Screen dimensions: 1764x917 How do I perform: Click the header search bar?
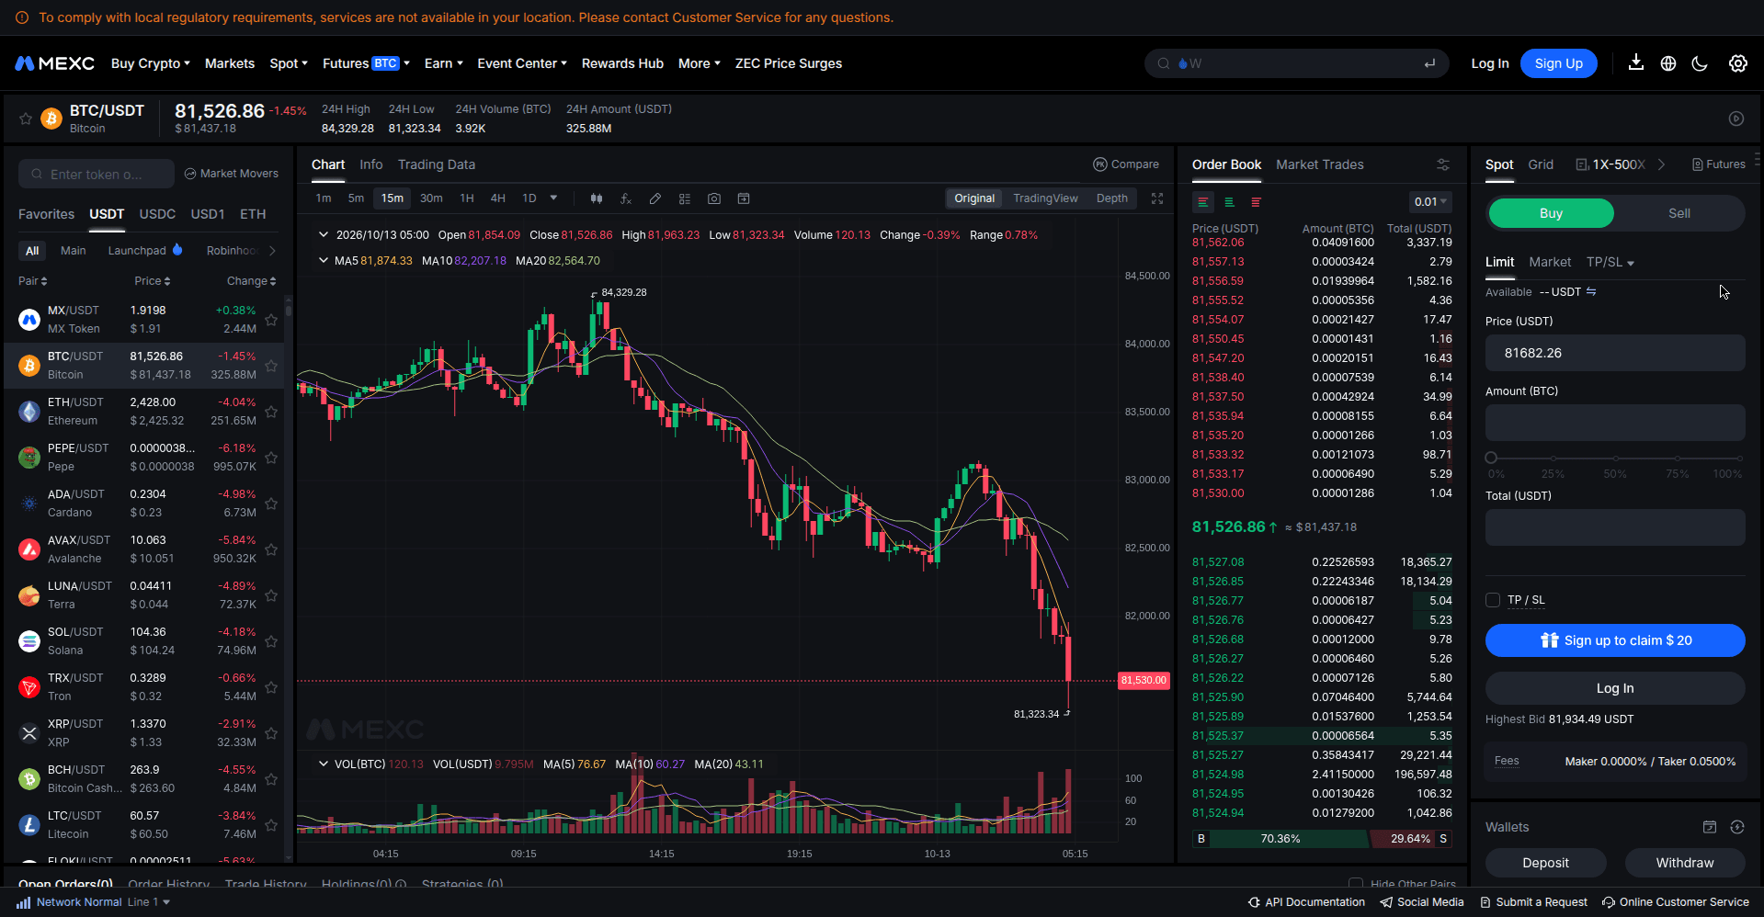tap(1296, 63)
